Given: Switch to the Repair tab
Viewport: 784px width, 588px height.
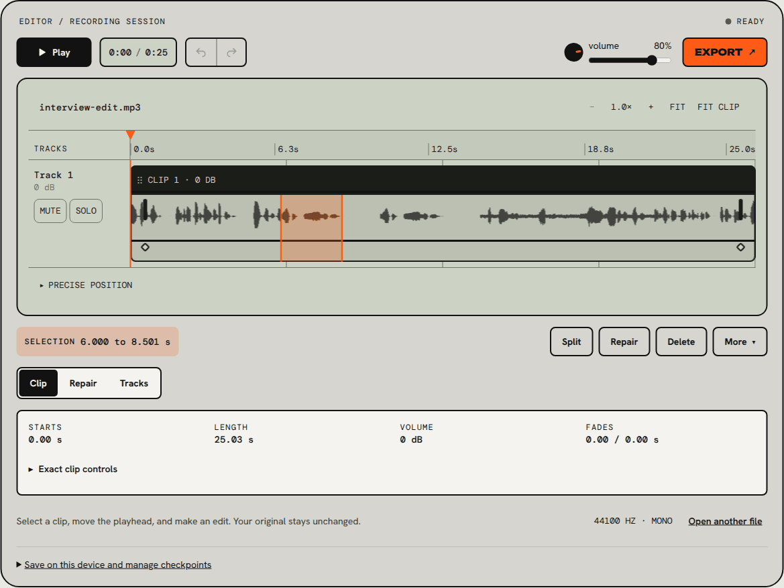Looking at the screenshot, I should pos(83,383).
